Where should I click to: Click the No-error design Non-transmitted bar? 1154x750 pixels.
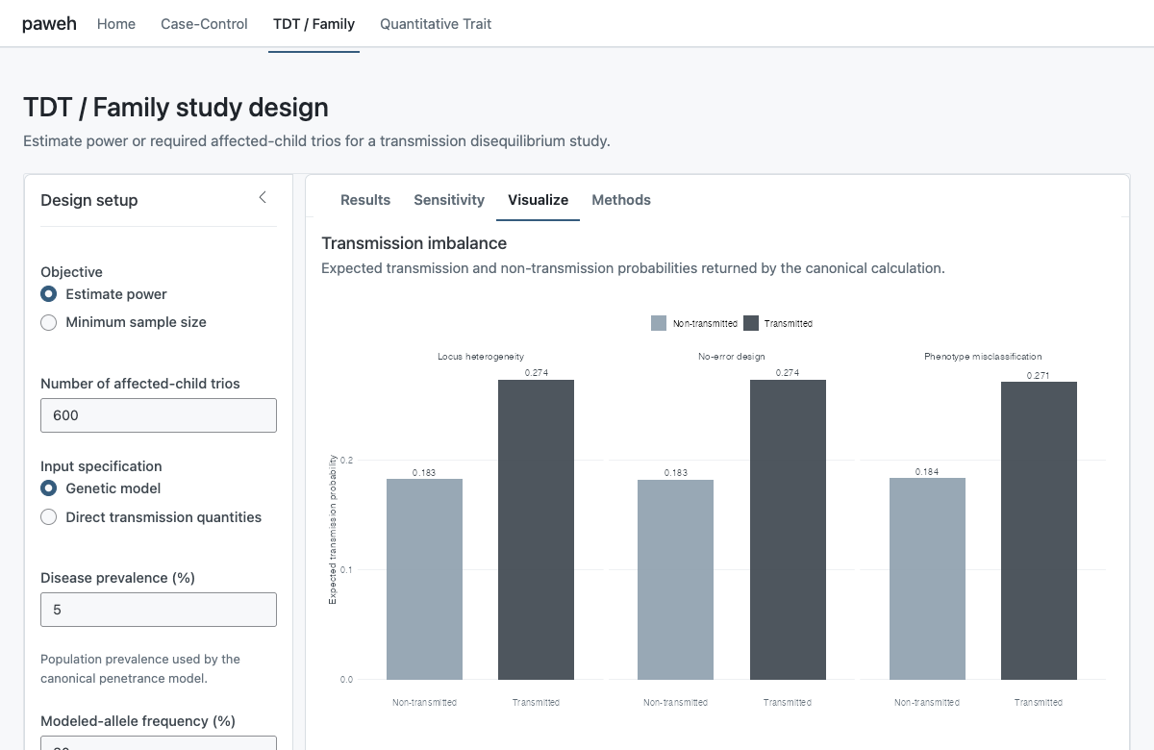(676, 580)
